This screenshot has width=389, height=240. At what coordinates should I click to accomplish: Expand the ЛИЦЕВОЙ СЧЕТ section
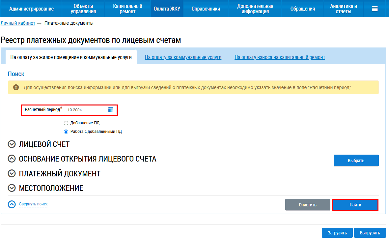click(12, 144)
